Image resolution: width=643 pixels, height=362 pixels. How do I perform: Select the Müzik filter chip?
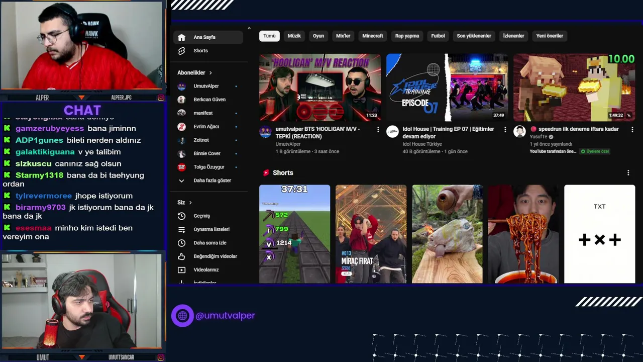point(294,36)
